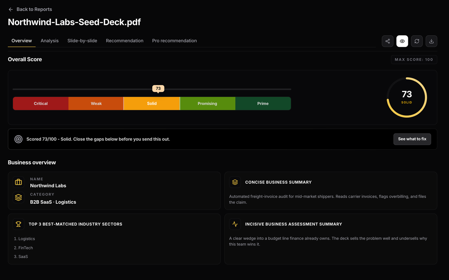The width and height of the screenshot is (449, 280).
Task: Click the target icon beside Scored 73/100
Action: pyautogui.click(x=19, y=139)
